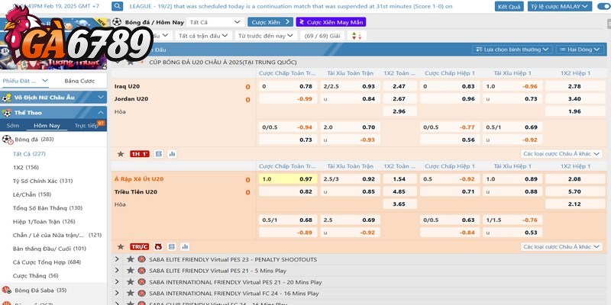This screenshot has width=611, height=305.
Task: Expand the SABA ELITE FRIENDLY PES 23 Penalty Shootouts league
Action: pos(117,259)
